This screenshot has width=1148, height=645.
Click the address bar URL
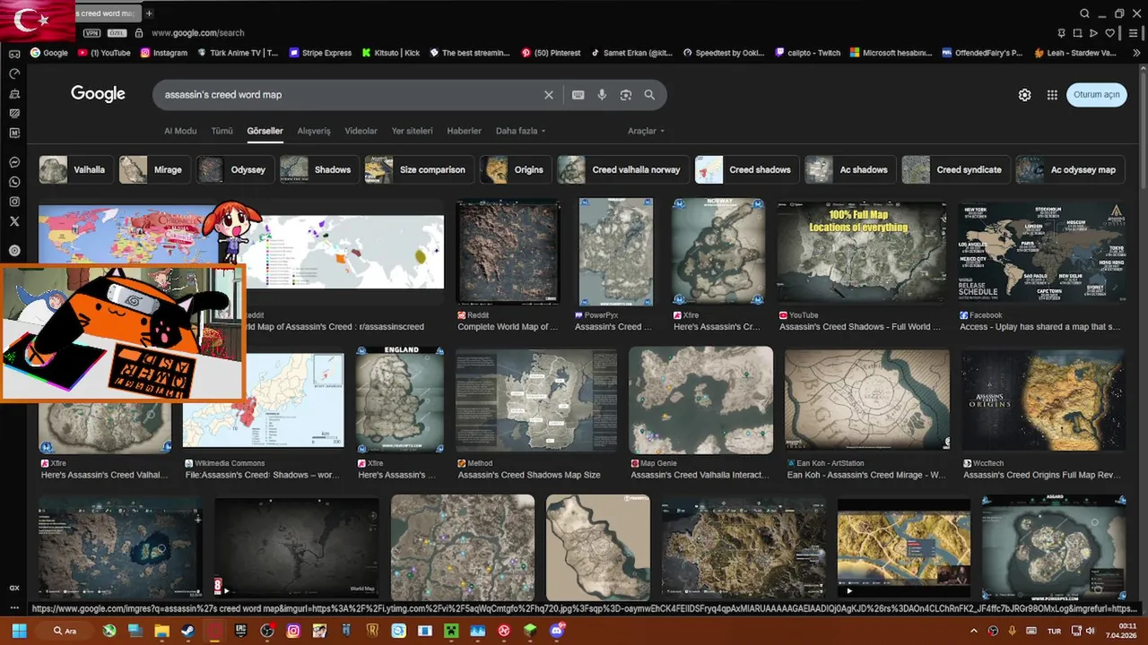pos(198,33)
